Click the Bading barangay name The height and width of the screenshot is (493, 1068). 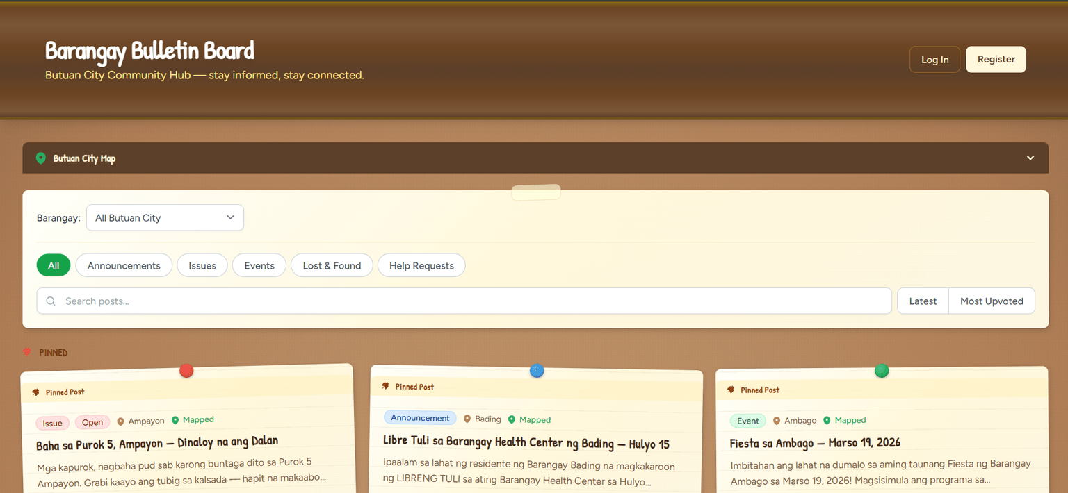pos(488,419)
